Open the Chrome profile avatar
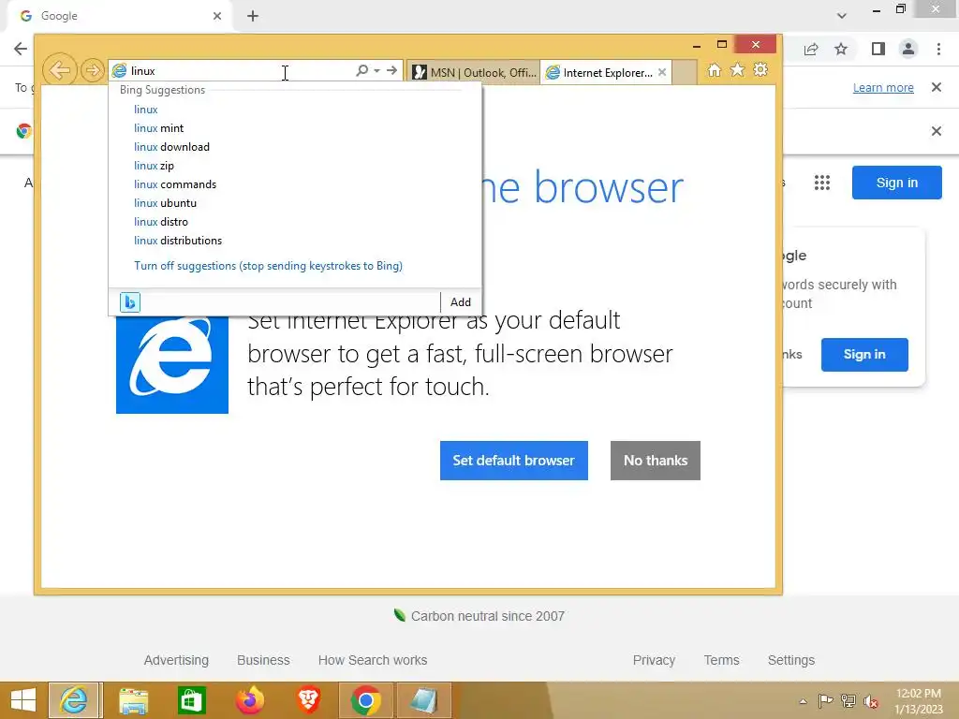 (908, 49)
